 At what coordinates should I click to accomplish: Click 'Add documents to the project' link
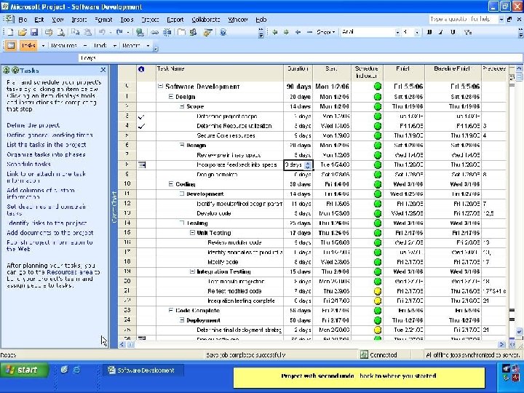click(49, 233)
